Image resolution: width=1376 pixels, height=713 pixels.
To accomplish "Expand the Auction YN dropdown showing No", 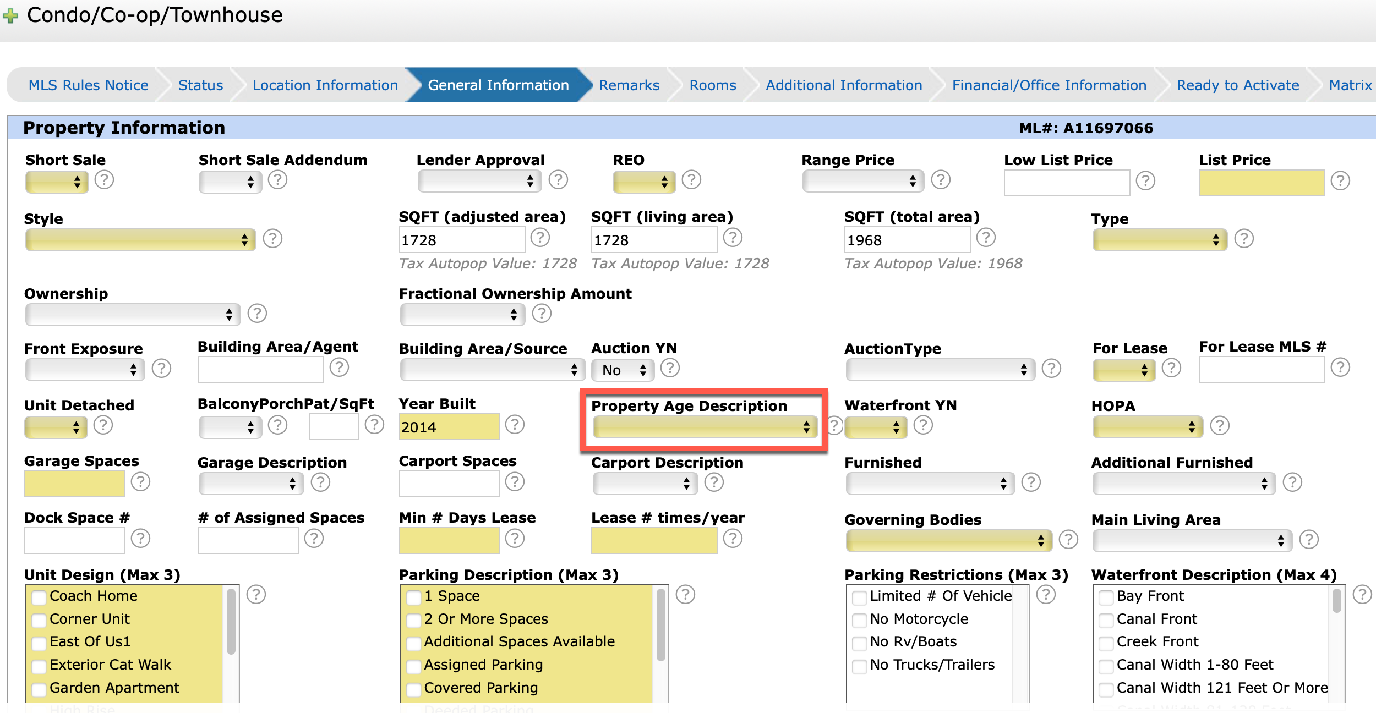I will tap(623, 370).
